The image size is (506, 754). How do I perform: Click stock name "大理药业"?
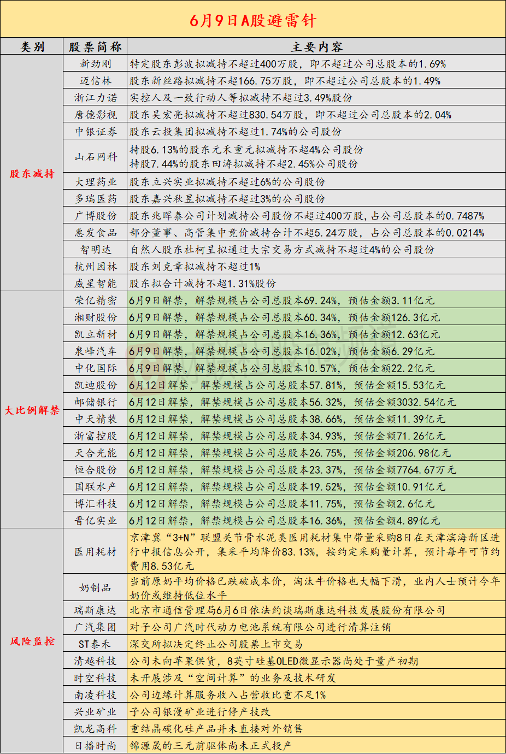(x=96, y=182)
